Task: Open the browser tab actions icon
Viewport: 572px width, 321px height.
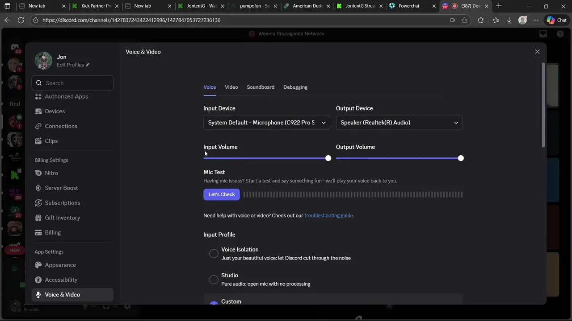Action: (x=7, y=6)
